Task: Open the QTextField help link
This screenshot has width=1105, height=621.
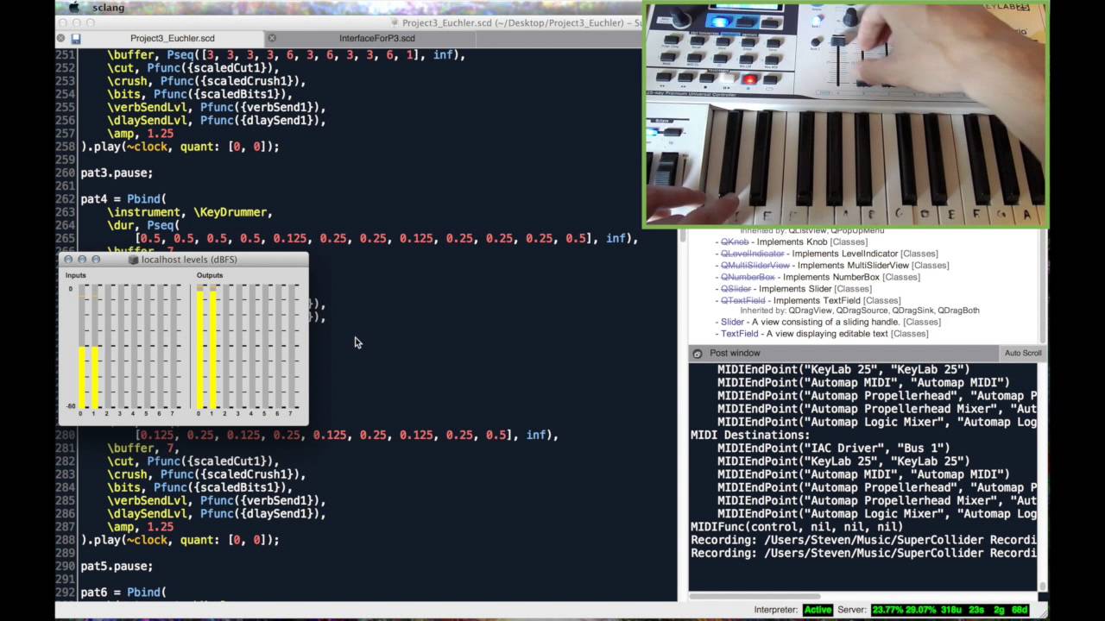Action: [742, 300]
